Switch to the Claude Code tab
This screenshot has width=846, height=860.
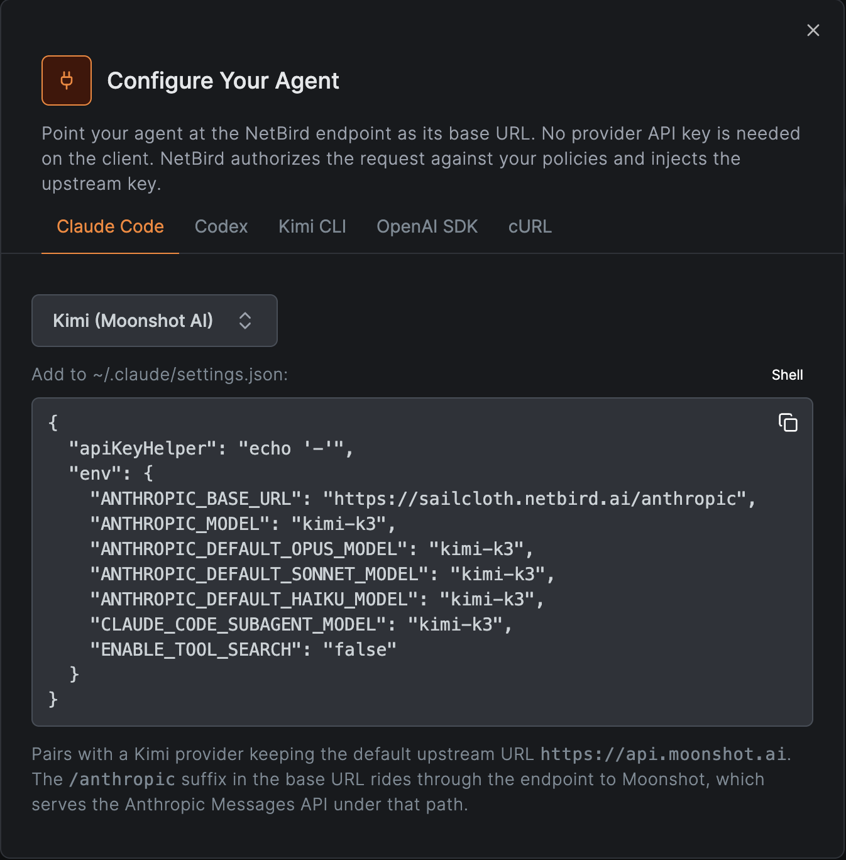(110, 226)
